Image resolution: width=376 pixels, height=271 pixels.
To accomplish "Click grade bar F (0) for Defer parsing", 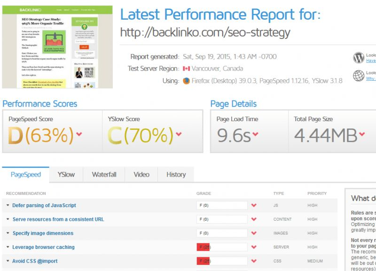I will 222,205.
